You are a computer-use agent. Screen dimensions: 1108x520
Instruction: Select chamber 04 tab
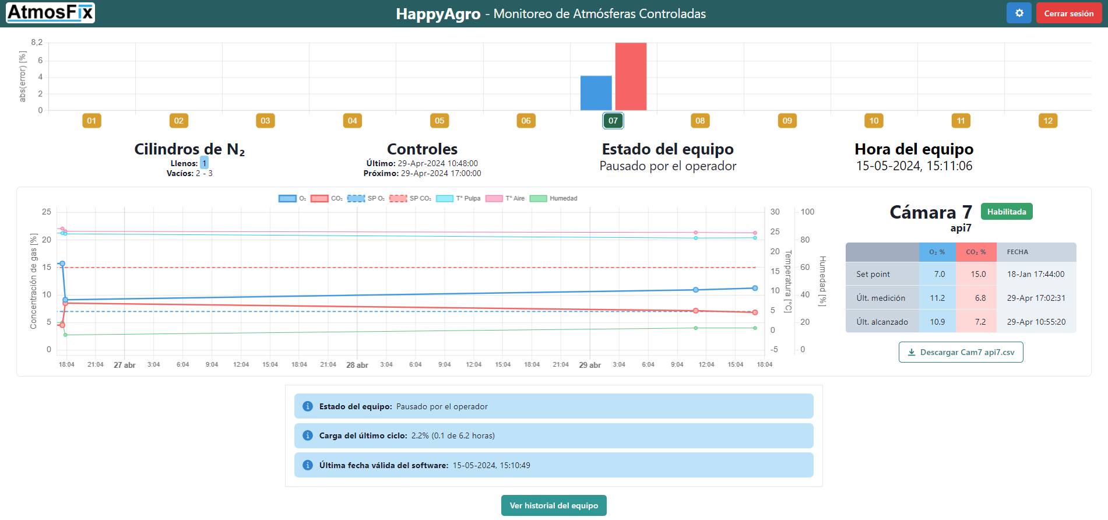(353, 121)
